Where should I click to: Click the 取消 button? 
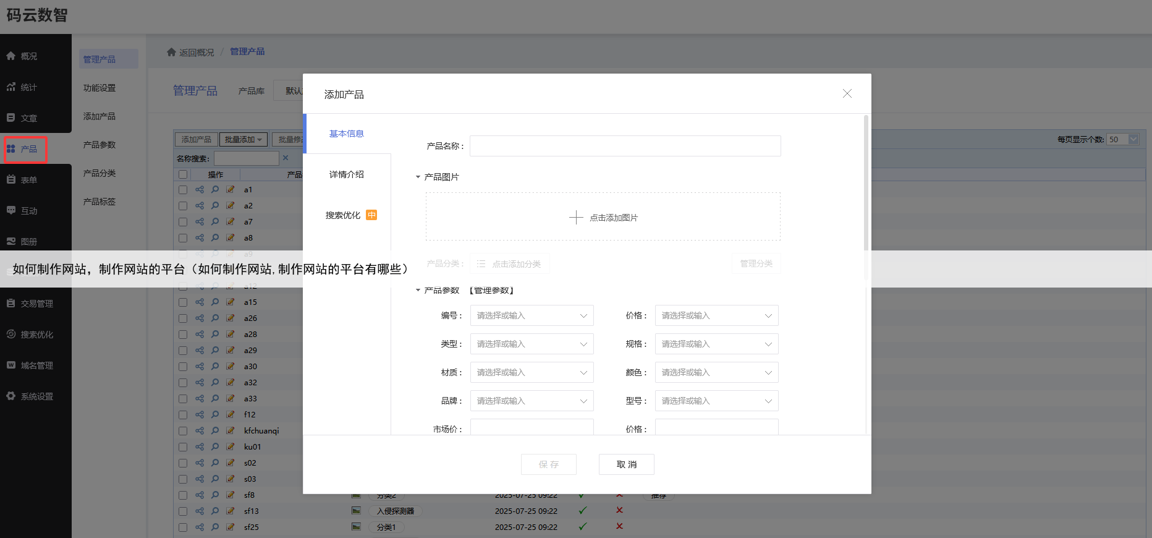click(626, 464)
